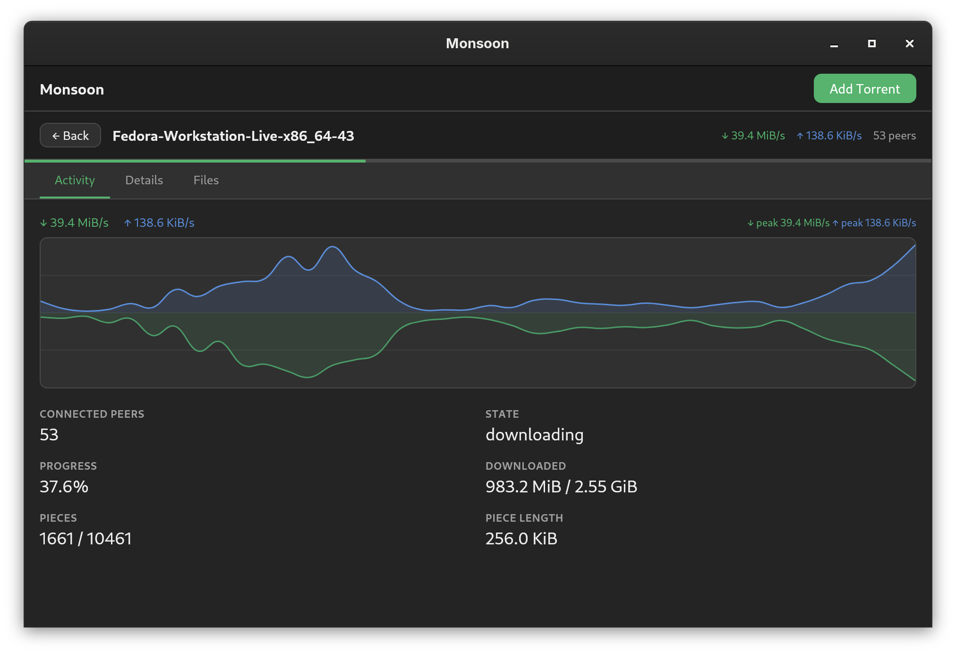Select the 37.6% progress value
This screenshot has height=654, width=956.
coord(64,487)
